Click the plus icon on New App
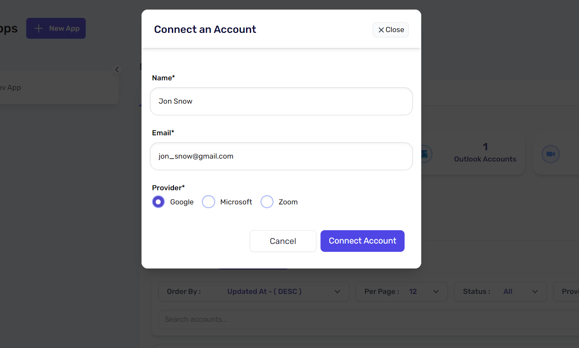 click(39, 28)
